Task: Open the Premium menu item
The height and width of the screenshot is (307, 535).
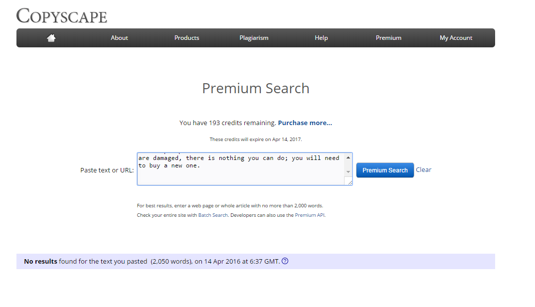Action: coord(388,38)
